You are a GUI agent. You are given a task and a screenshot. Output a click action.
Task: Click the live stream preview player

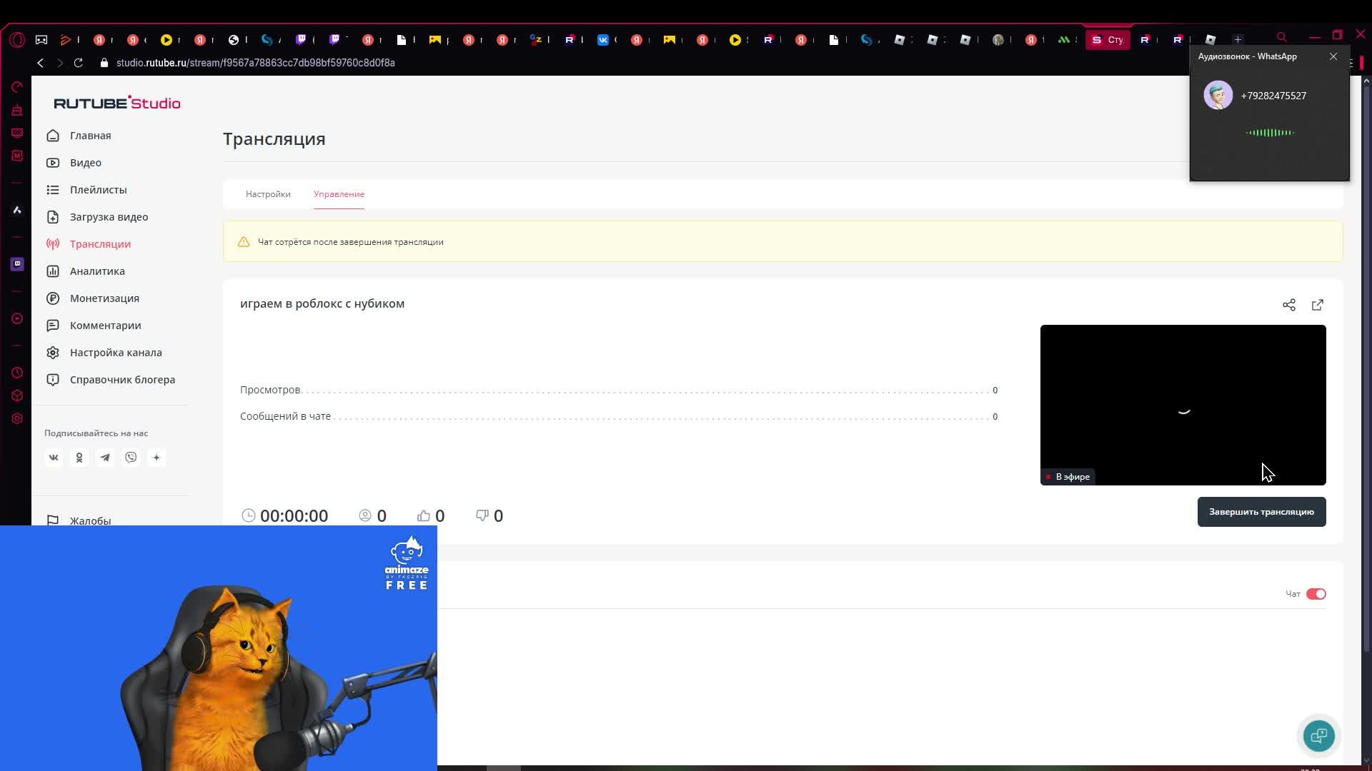pos(1183,405)
